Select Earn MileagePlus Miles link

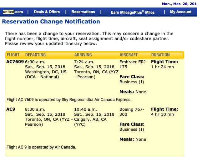[133, 12]
